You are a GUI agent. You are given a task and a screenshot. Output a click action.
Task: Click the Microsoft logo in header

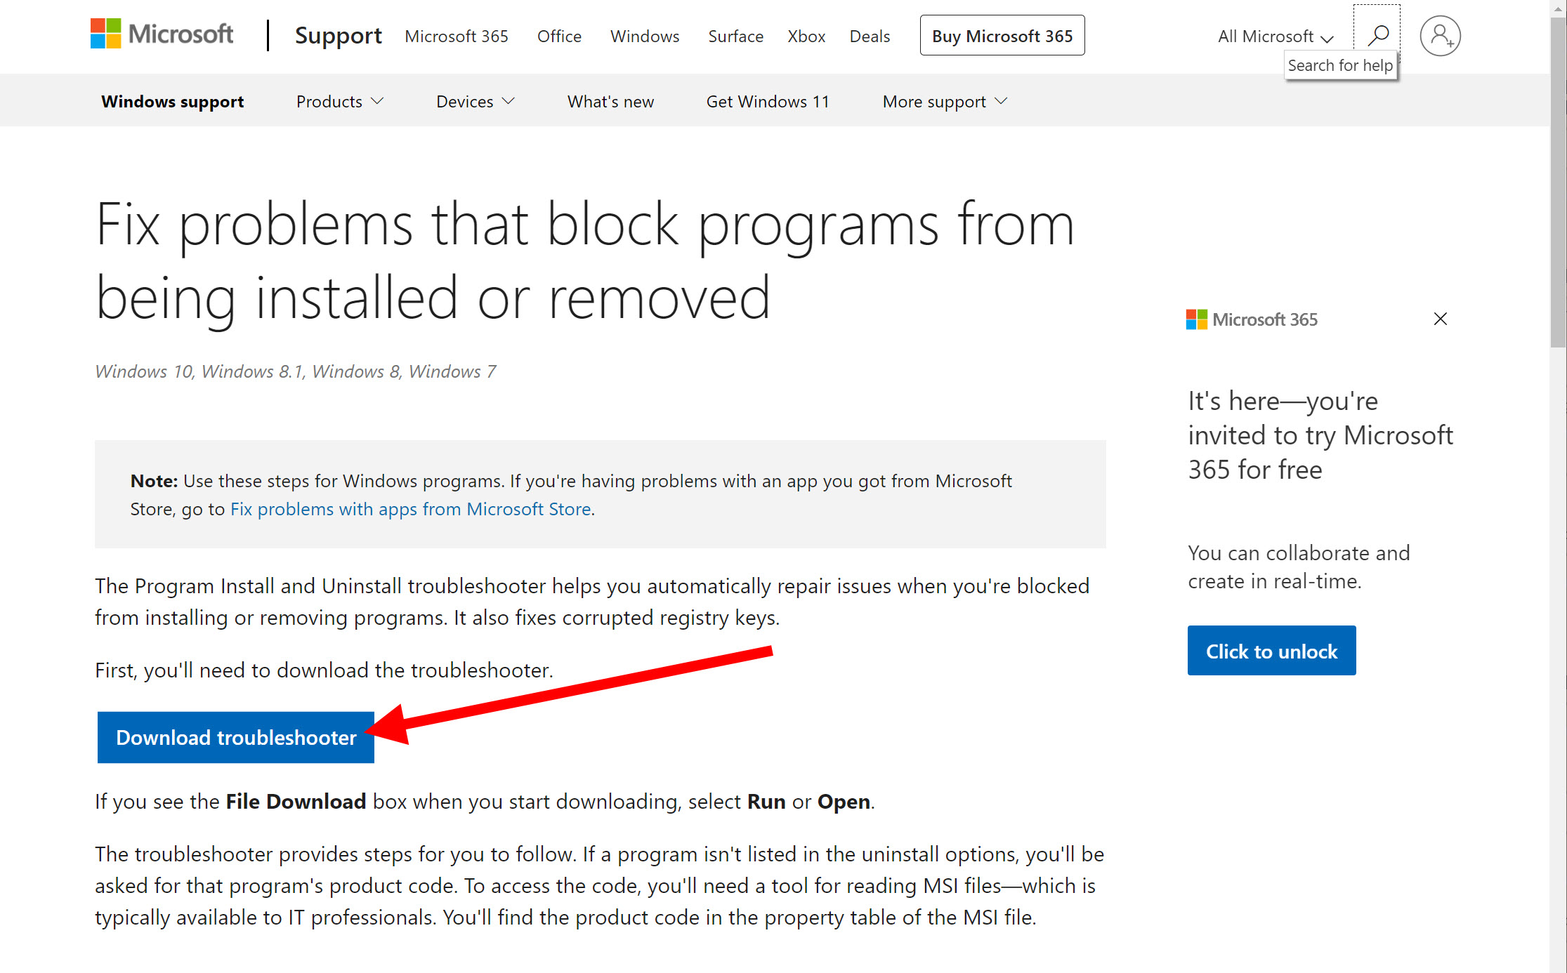tap(162, 34)
